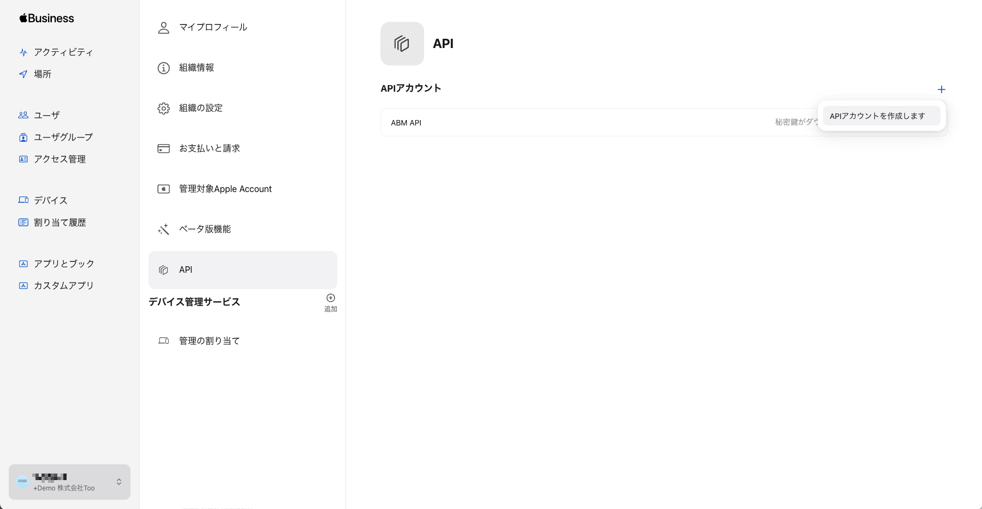Open the デバイス section
This screenshot has width=982, height=509.
click(51, 201)
